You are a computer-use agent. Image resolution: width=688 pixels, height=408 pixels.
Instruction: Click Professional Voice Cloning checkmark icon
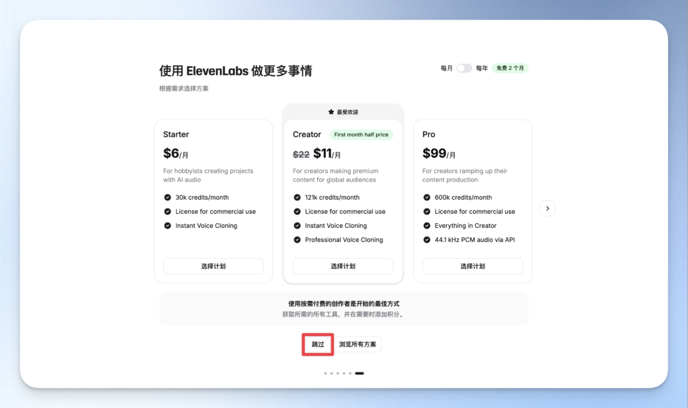coord(297,240)
